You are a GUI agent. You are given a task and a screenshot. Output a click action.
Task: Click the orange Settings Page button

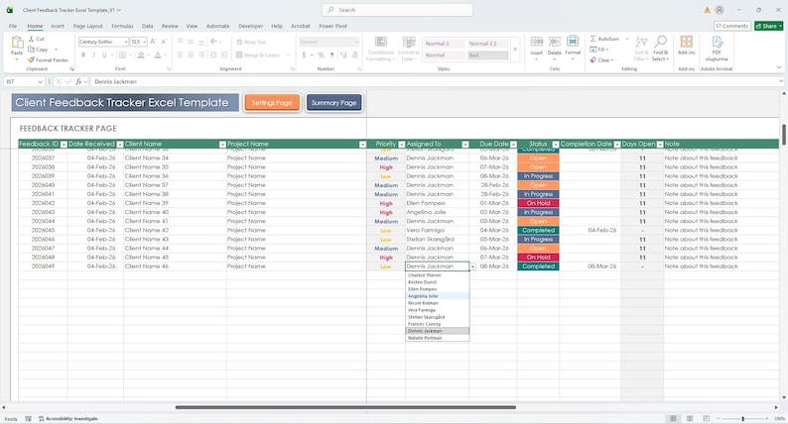tap(272, 102)
